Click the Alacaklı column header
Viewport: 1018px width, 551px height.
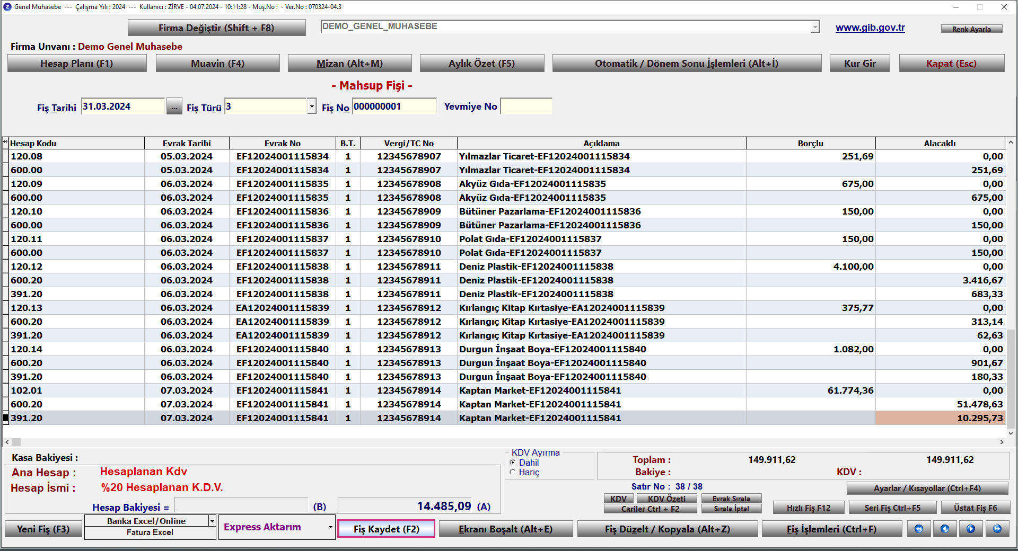pyautogui.click(x=940, y=143)
